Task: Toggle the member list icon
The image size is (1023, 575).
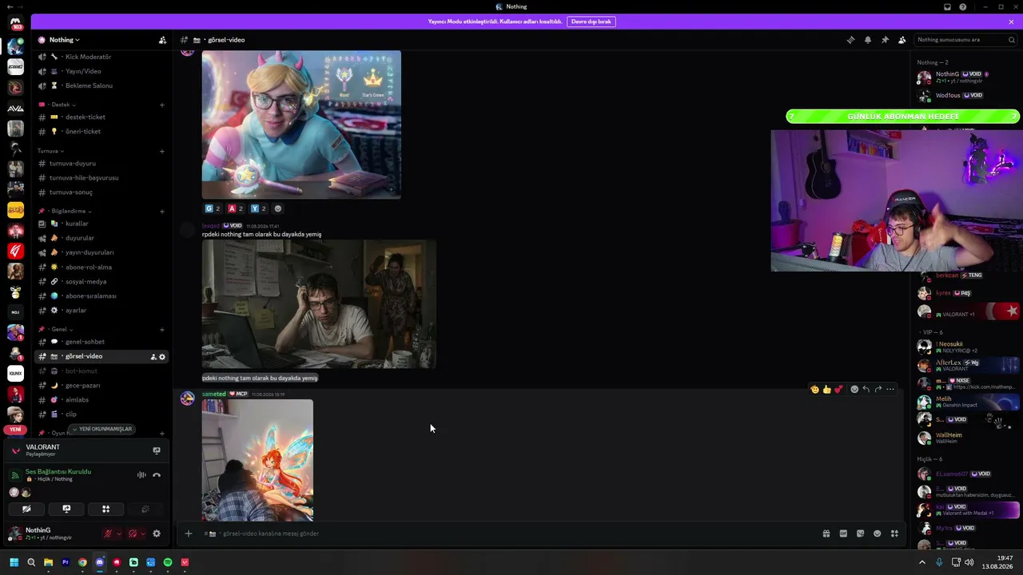Action: click(902, 40)
